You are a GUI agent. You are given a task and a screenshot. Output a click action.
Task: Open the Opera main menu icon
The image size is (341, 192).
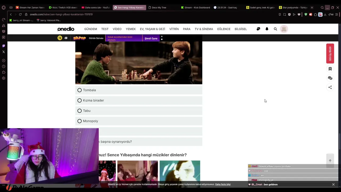(x=3, y=7)
